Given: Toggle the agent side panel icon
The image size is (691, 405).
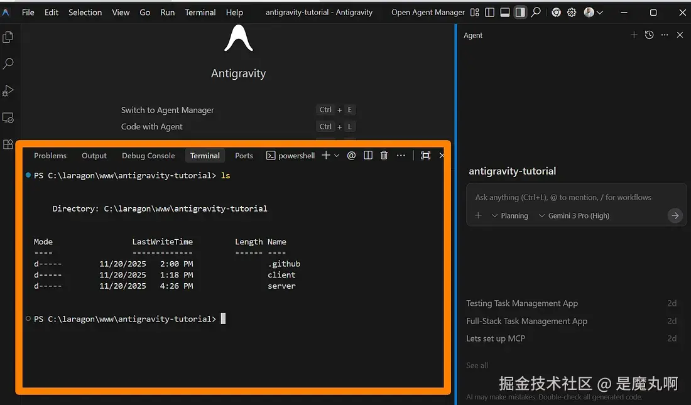Looking at the screenshot, I should [x=521, y=13].
